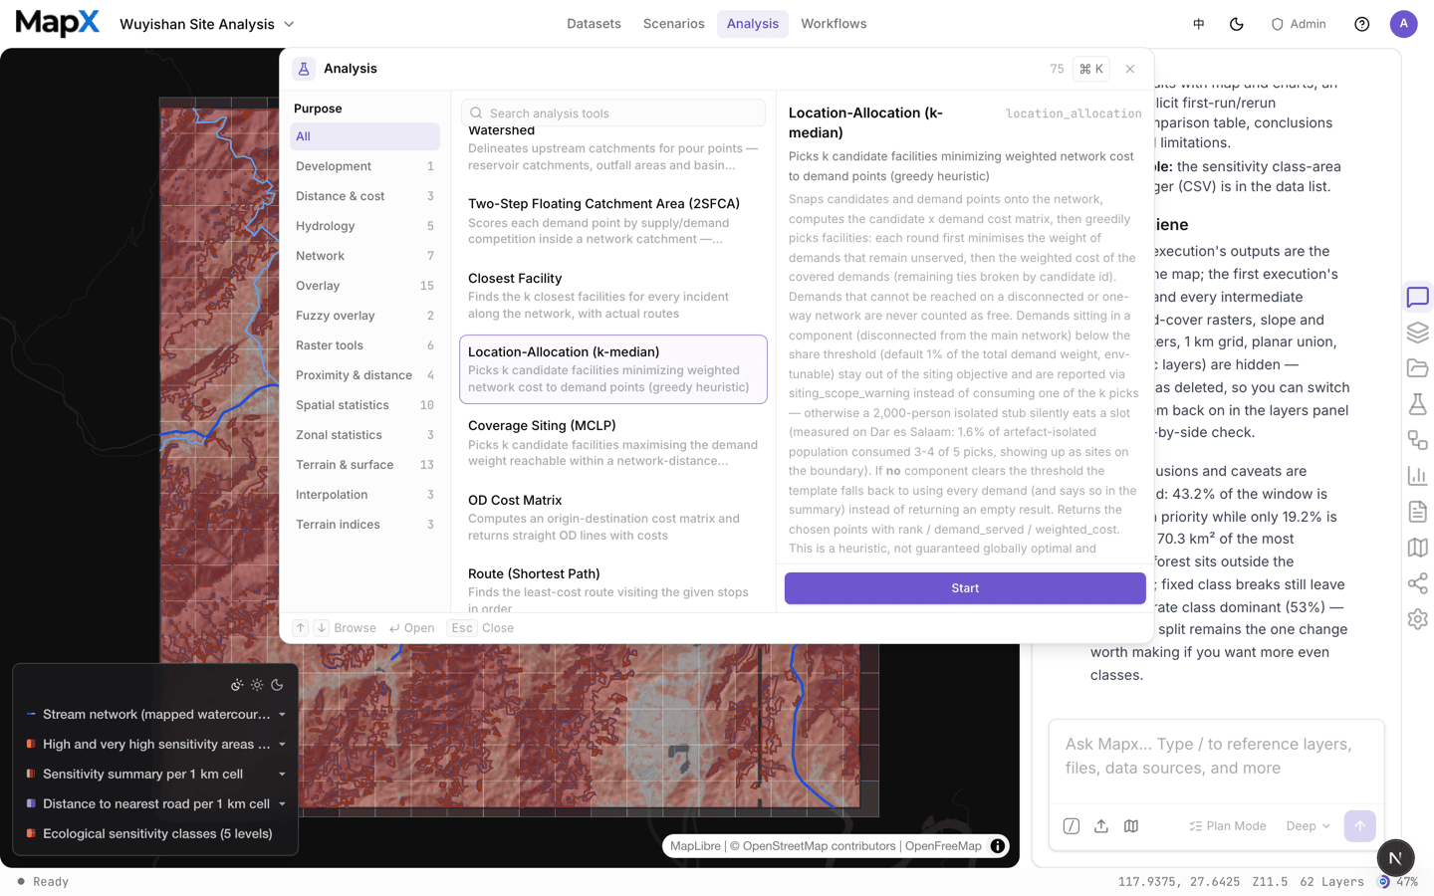The image size is (1434, 896).
Task: Click the up arrow browse key icon
Action: [300, 628]
